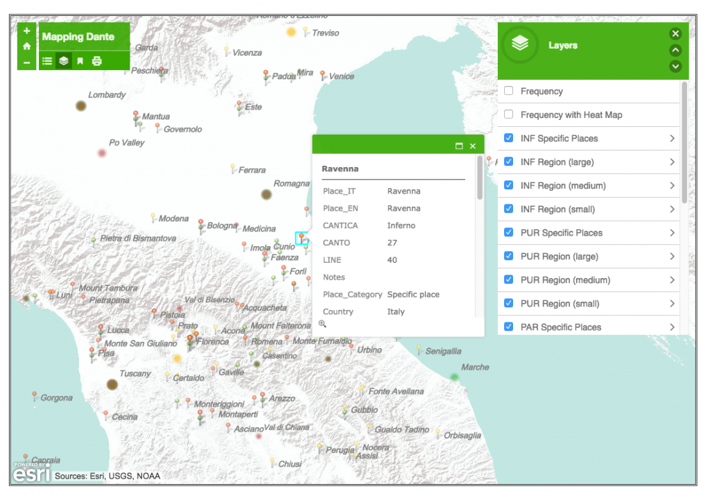
Task: Zoom out with the minus button
Action: pyautogui.click(x=27, y=62)
